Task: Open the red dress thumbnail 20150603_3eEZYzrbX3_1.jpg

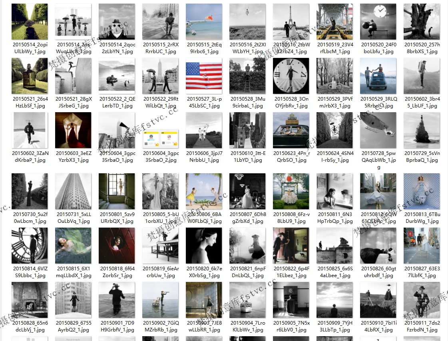Action: coord(73,130)
